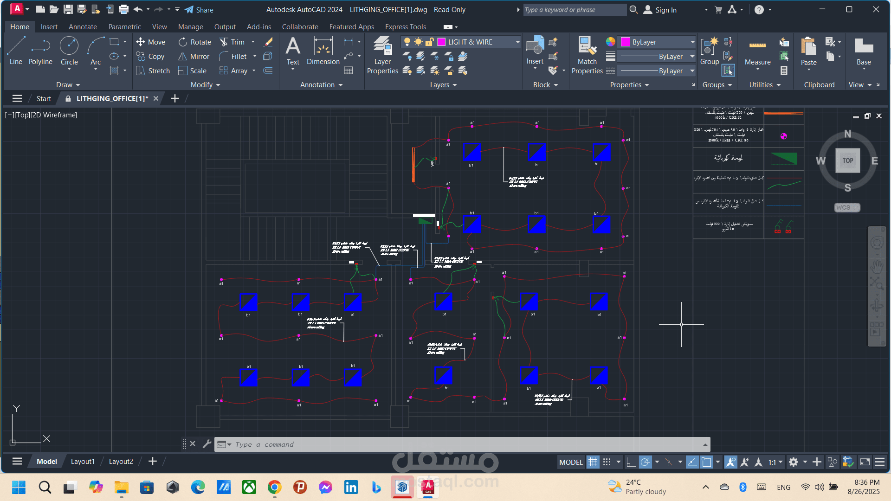The width and height of the screenshot is (891, 501).
Task: Expand the Layers panel
Action: tap(443, 85)
